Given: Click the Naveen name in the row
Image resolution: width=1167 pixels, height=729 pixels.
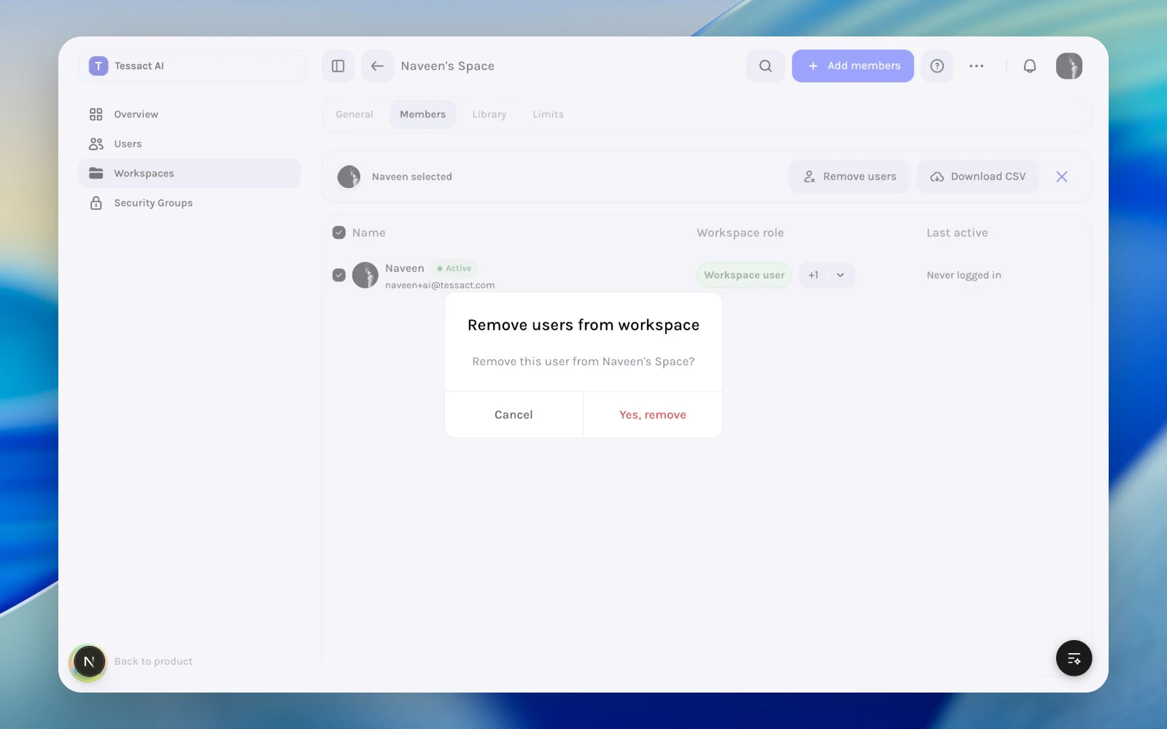Looking at the screenshot, I should click(x=405, y=268).
